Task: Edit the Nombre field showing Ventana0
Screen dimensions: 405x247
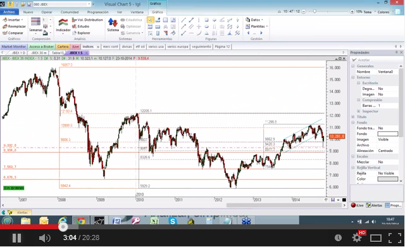Action: [387, 72]
